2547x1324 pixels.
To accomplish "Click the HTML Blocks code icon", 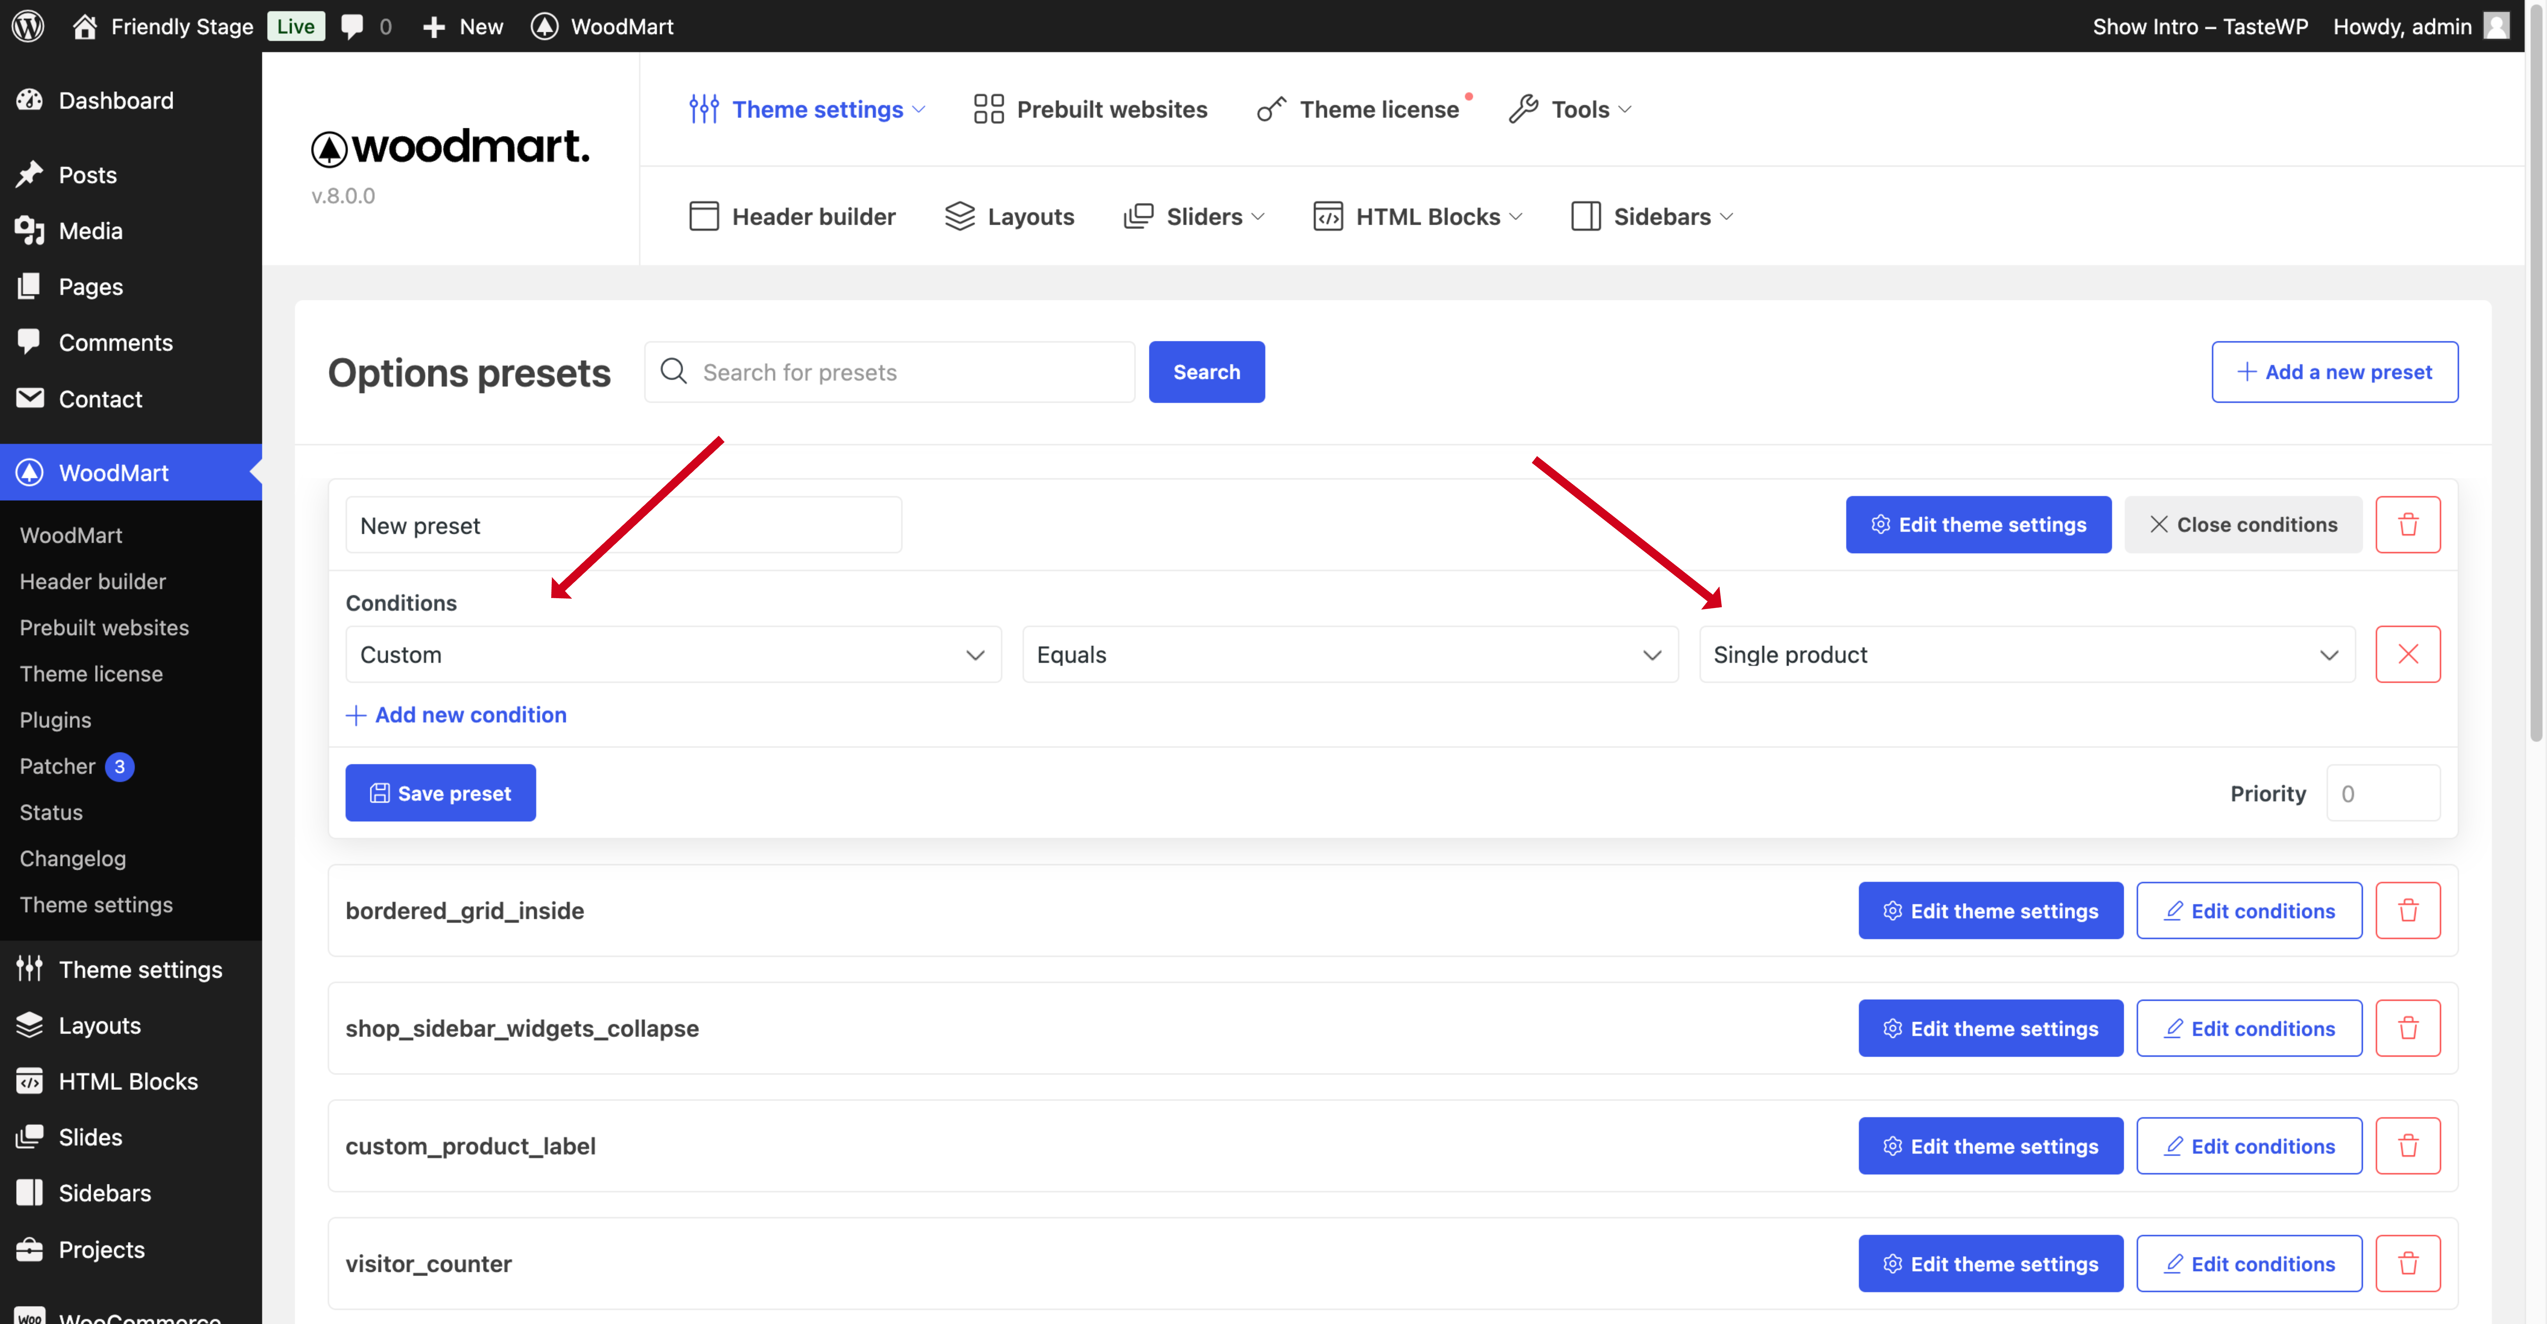I will (1328, 217).
